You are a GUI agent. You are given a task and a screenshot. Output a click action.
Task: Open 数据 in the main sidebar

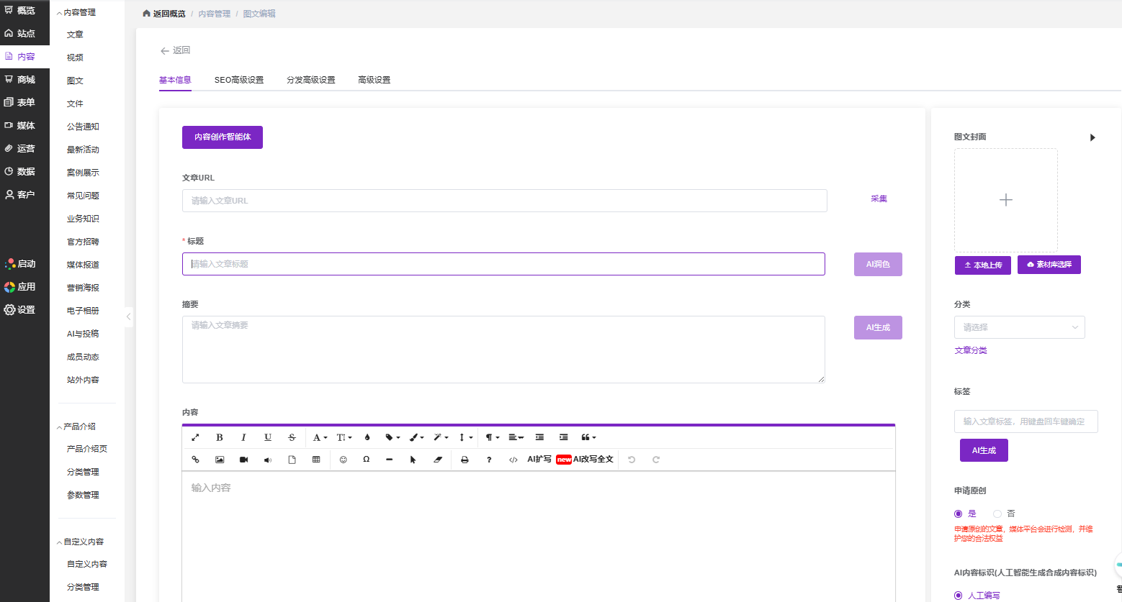pos(24,172)
